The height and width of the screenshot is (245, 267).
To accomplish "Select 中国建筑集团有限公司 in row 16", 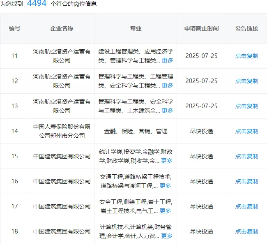I will pyautogui.click(x=62, y=181).
